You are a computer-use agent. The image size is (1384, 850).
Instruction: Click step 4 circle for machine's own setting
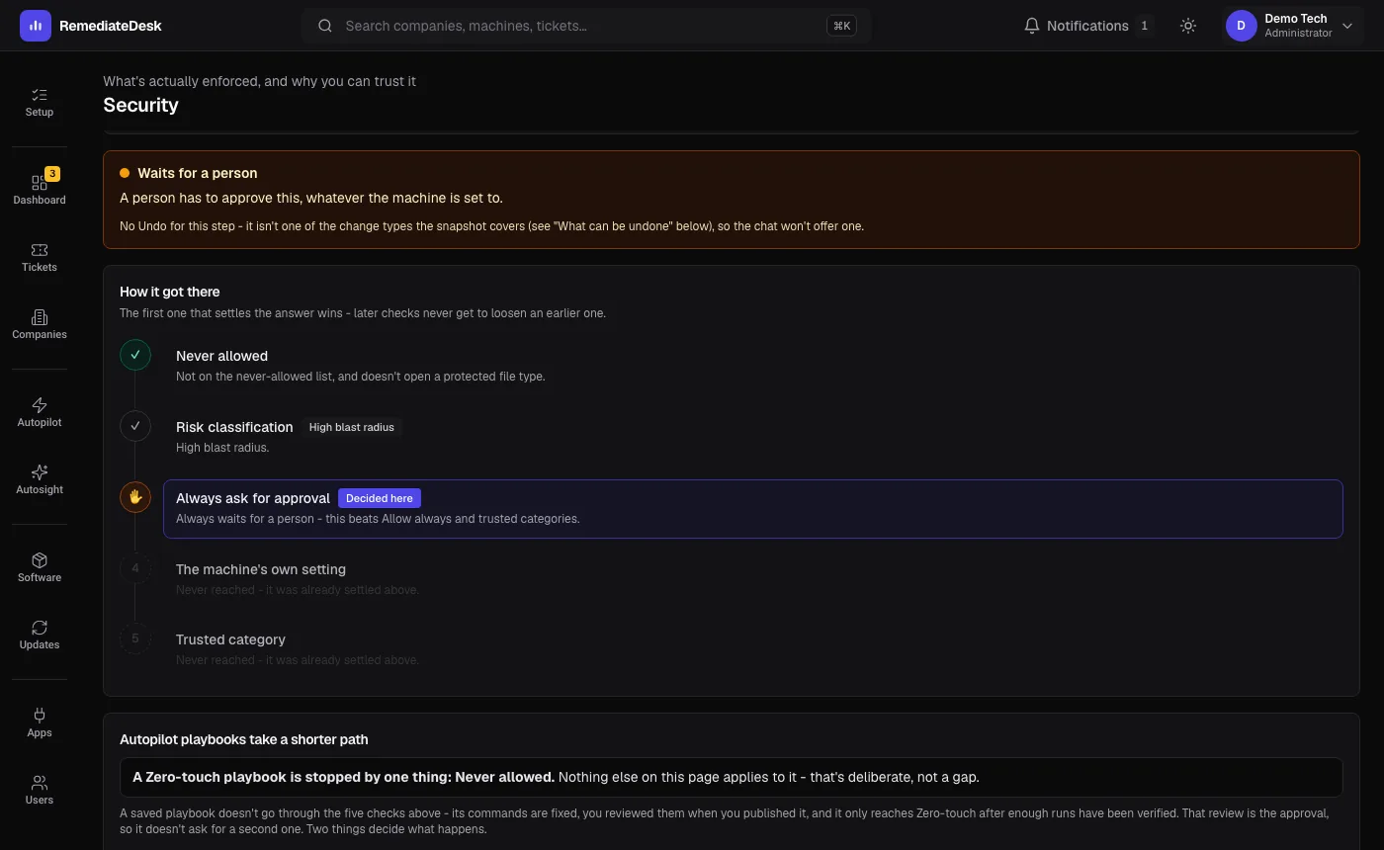click(x=135, y=568)
